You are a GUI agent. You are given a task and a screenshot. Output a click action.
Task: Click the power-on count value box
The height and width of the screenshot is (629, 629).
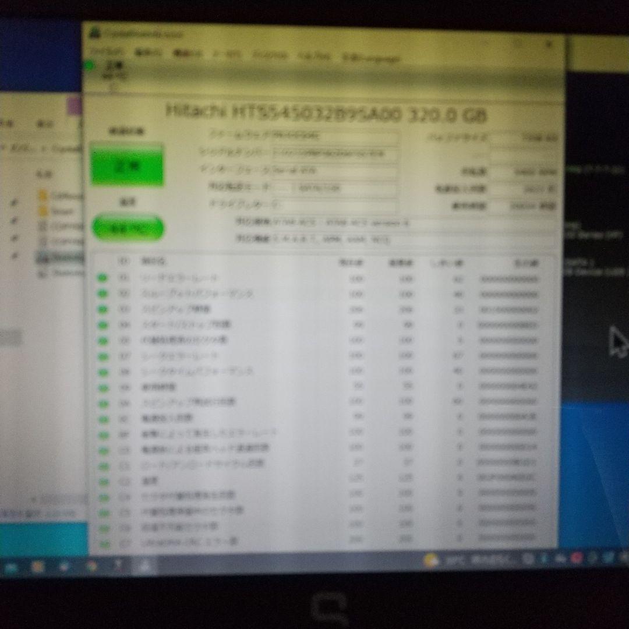coord(524,189)
